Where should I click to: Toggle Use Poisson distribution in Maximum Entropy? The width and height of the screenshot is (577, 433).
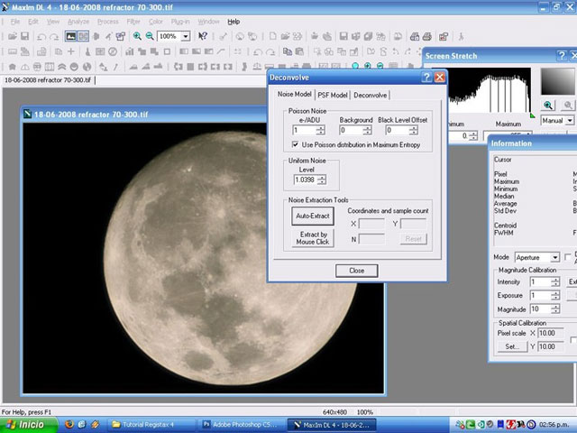coord(296,144)
